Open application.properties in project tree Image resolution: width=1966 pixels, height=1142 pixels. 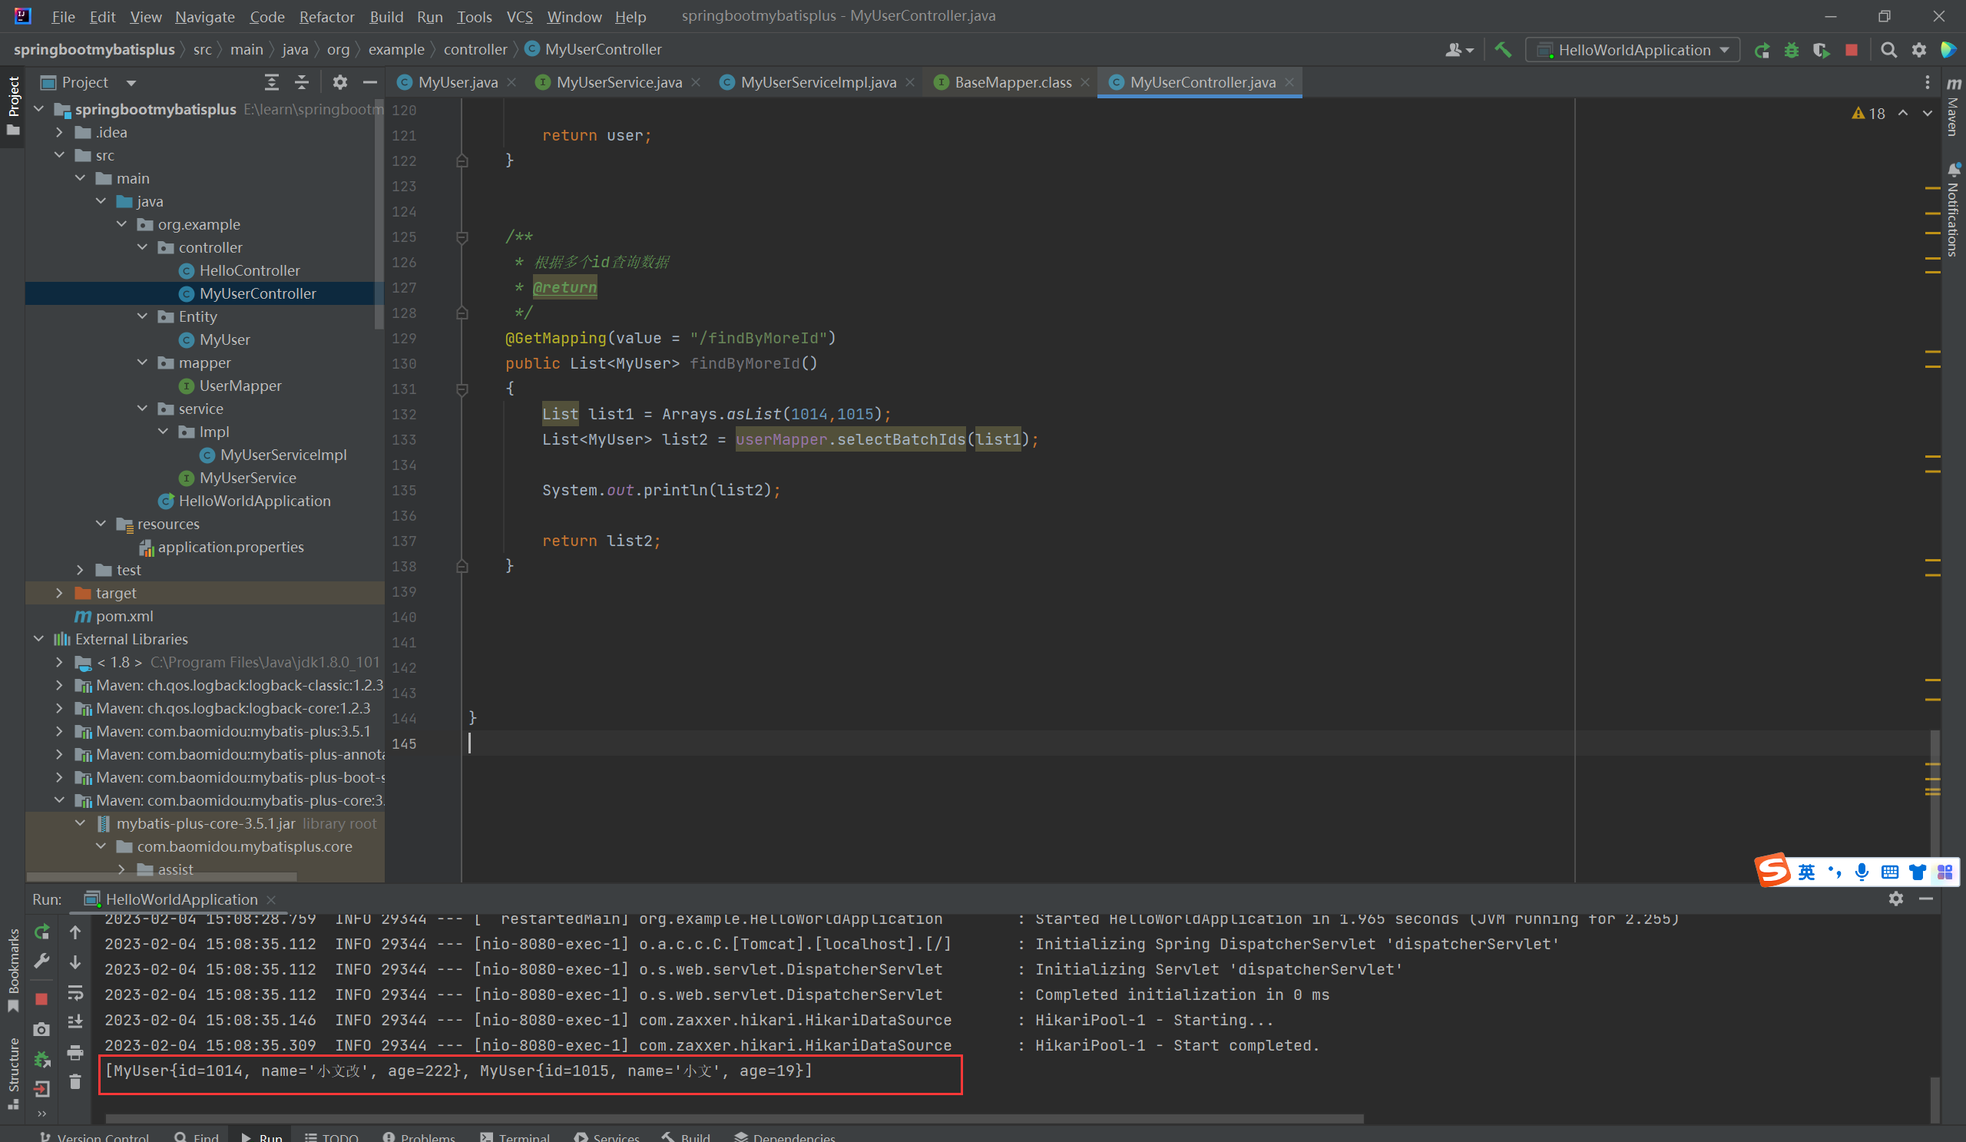tap(230, 547)
